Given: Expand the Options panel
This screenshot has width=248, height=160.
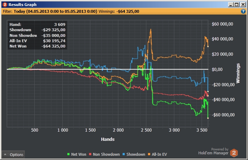Looking at the screenshot, I should pos(13,155).
